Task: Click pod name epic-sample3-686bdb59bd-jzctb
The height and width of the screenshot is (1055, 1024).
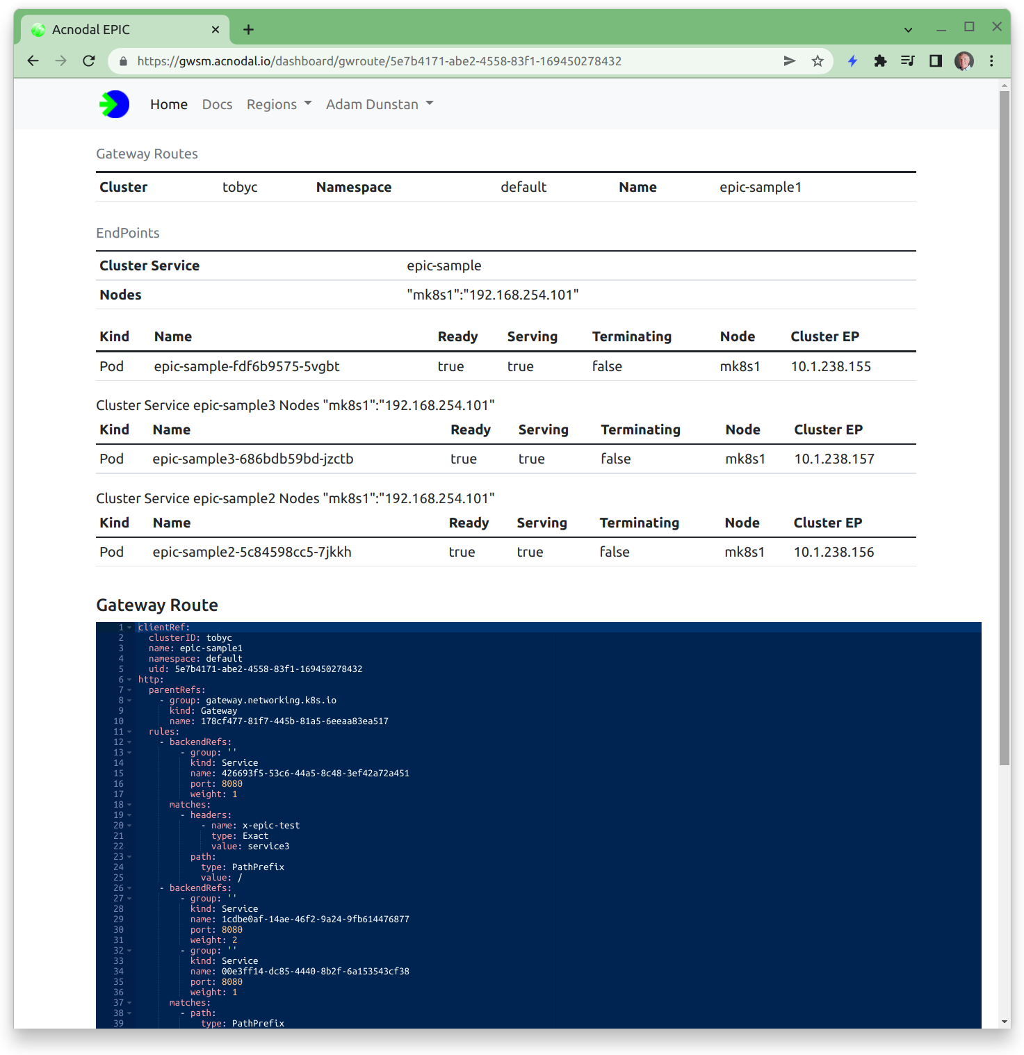Action: [x=253, y=459]
